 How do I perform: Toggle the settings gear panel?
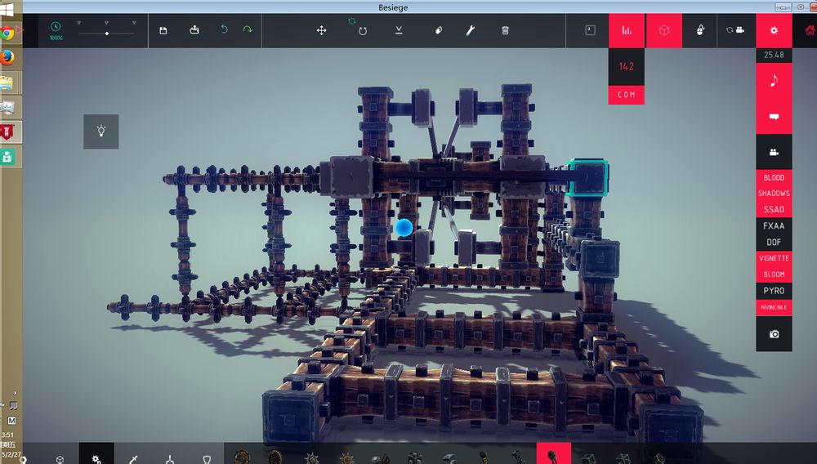point(774,31)
